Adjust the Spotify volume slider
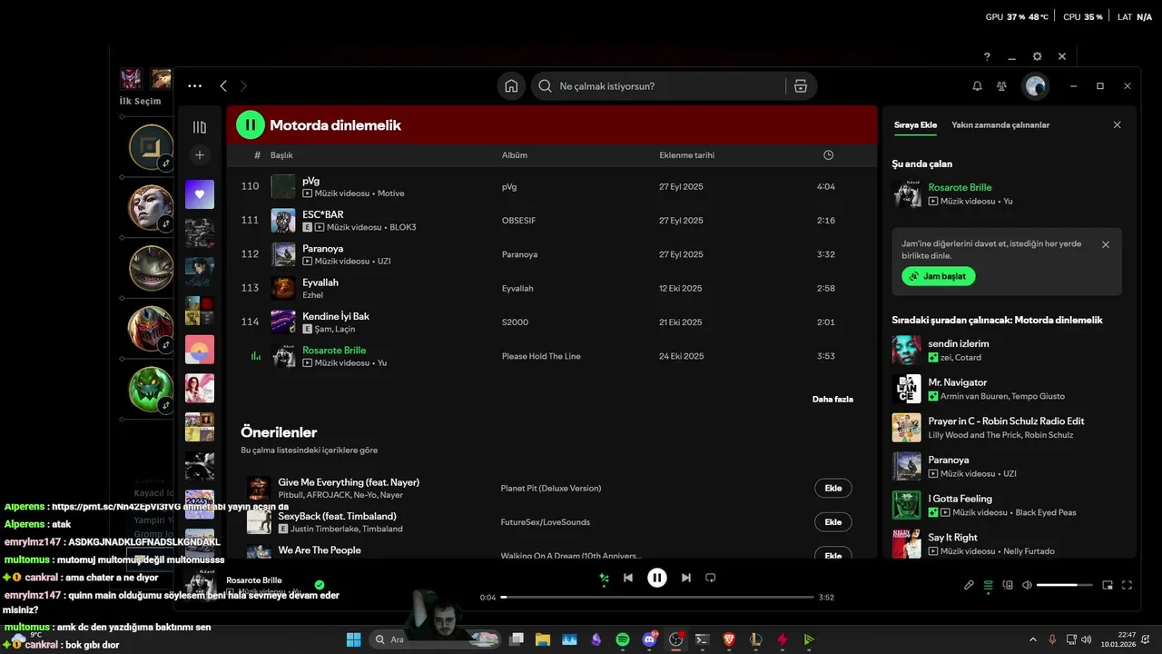Viewport: 1162px width, 654px height. pos(1064,585)
